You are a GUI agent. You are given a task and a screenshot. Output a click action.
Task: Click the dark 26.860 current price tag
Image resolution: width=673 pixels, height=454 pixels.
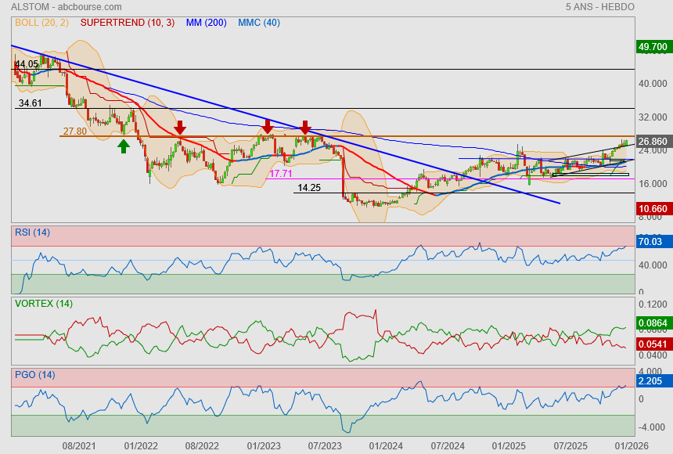click(x=653, y=142)
